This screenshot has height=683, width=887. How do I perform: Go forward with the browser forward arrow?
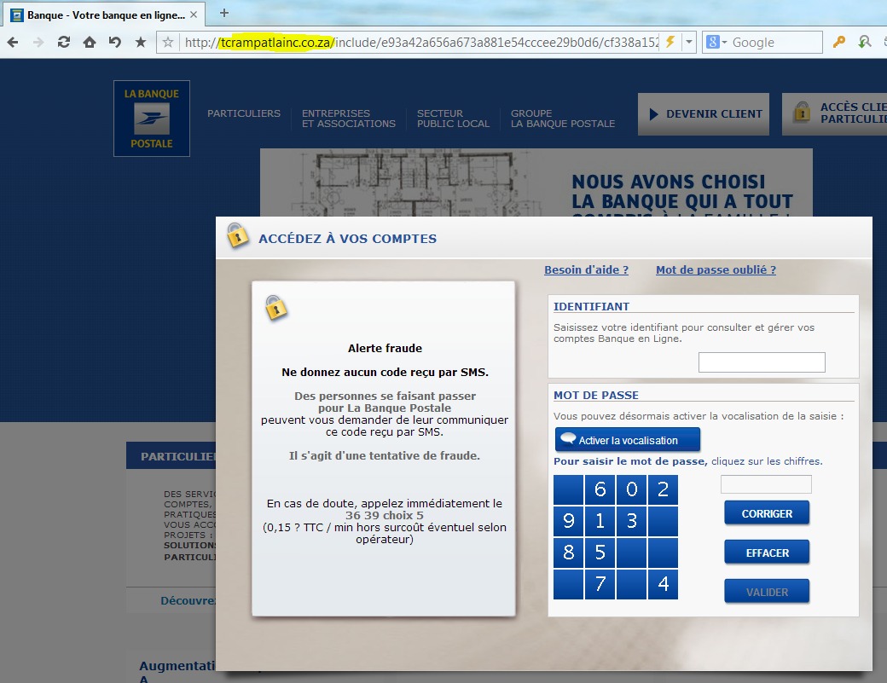pos(38,42)
